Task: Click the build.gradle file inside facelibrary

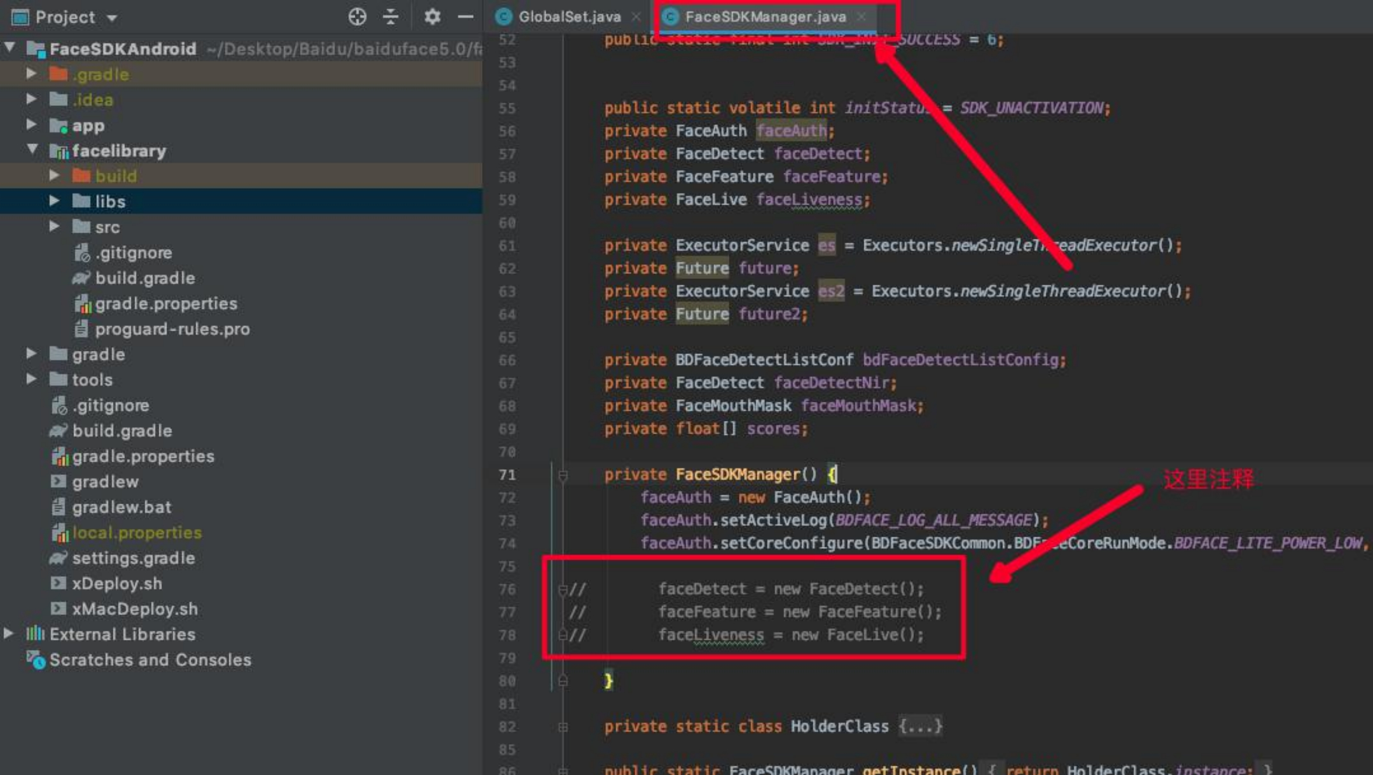Action: [145, 278]
